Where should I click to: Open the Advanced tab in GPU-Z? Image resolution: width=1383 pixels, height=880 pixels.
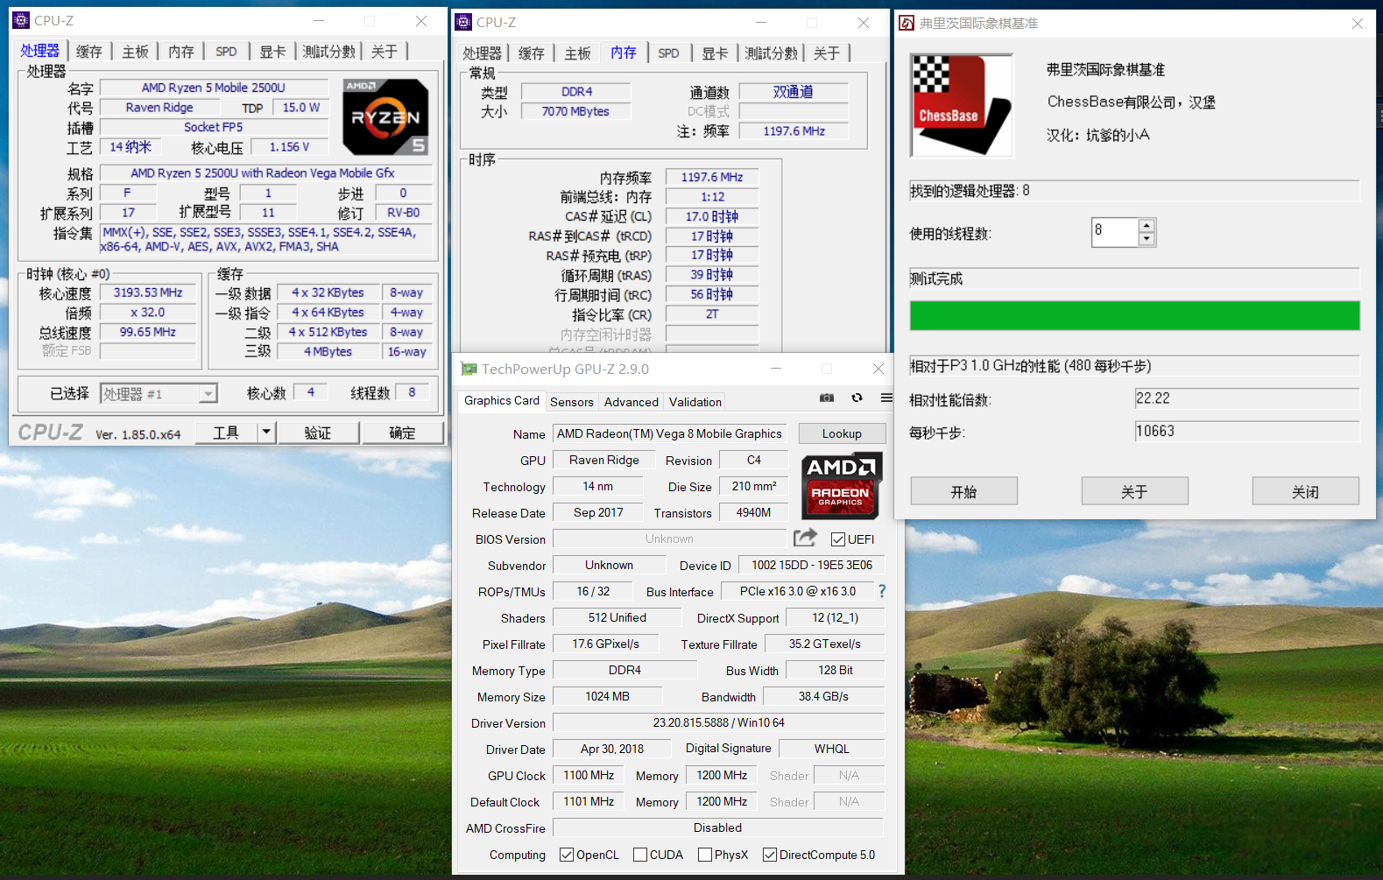632,402
